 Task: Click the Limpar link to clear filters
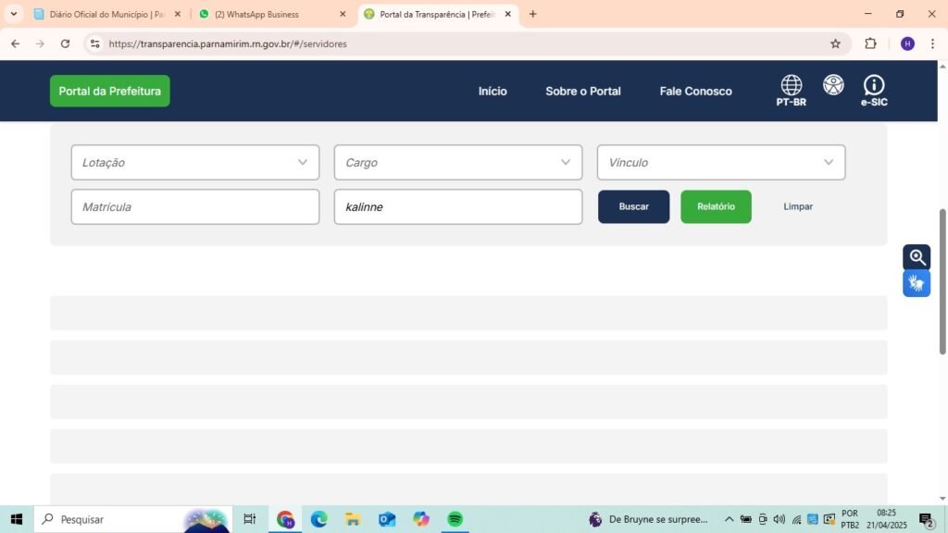[x=797, y=206]
